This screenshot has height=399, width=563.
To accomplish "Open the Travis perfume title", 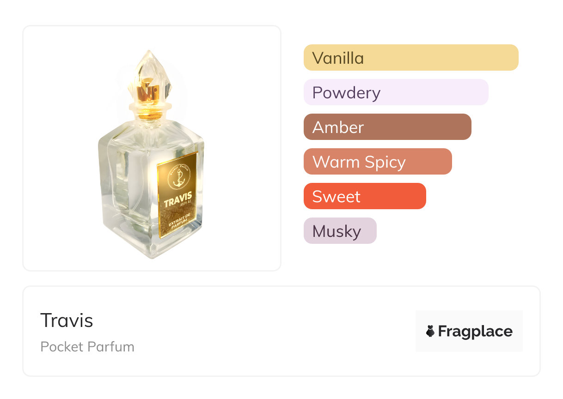I will tap(67, 320).
